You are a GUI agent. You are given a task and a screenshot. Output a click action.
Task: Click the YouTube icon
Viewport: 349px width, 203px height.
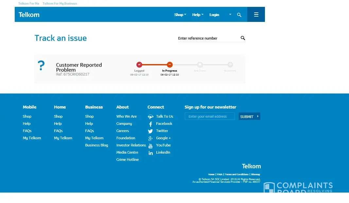(x=150, y=146)
